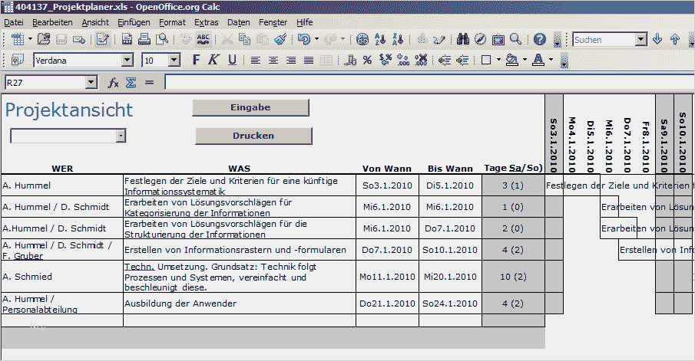Click the Copy icon
The height and width of the screenshot is (361, 695).
(x=244, y=39)
